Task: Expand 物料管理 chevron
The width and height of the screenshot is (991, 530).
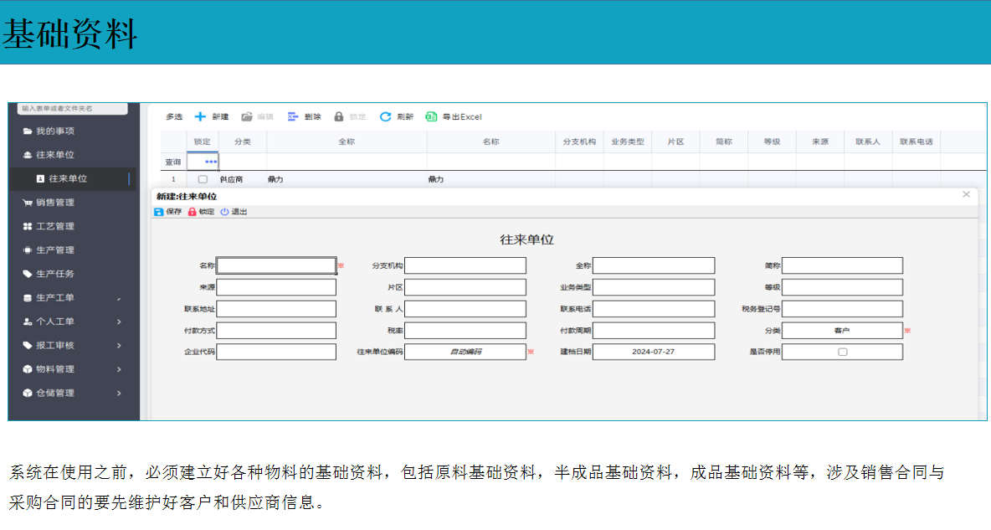Action: click(119, 369)
